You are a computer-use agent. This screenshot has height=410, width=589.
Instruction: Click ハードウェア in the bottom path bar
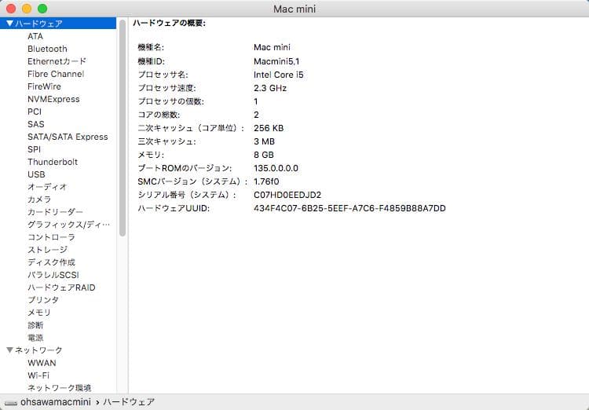click(x=130, y=402)
